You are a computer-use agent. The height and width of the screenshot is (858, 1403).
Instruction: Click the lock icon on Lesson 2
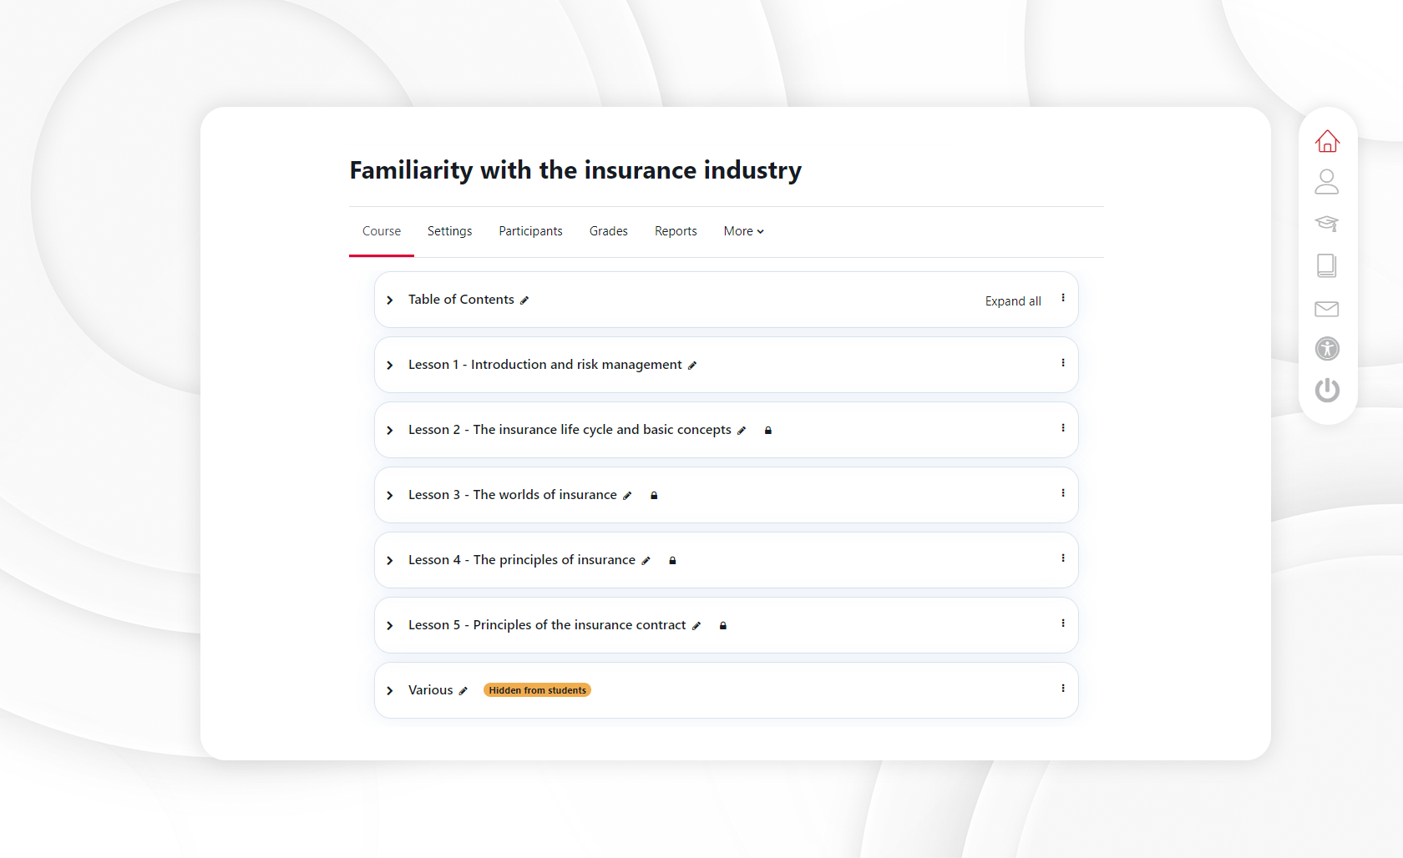(768, 431)
